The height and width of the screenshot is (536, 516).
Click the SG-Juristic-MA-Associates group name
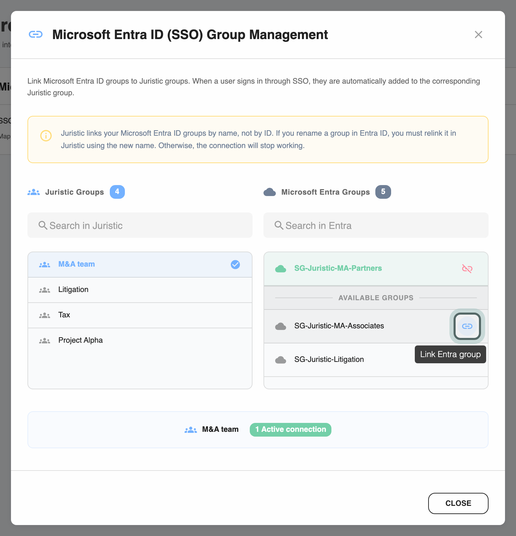339,326
